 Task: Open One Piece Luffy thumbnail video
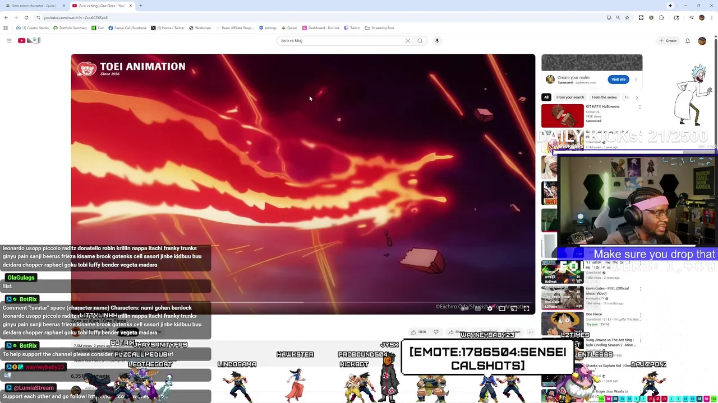tap(562, 323)
